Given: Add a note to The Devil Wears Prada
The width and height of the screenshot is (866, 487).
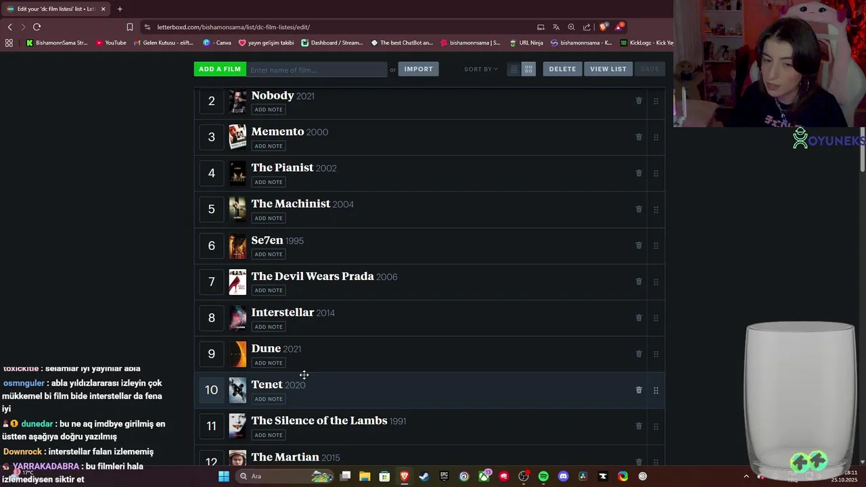Looking at the screenshot, I should 269,290.
